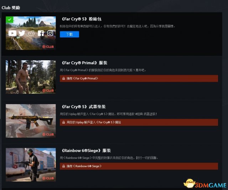Select the Reddit icon on the fan kit image
Viewport: 228px width, 190px height.
[x=31, y=33]
